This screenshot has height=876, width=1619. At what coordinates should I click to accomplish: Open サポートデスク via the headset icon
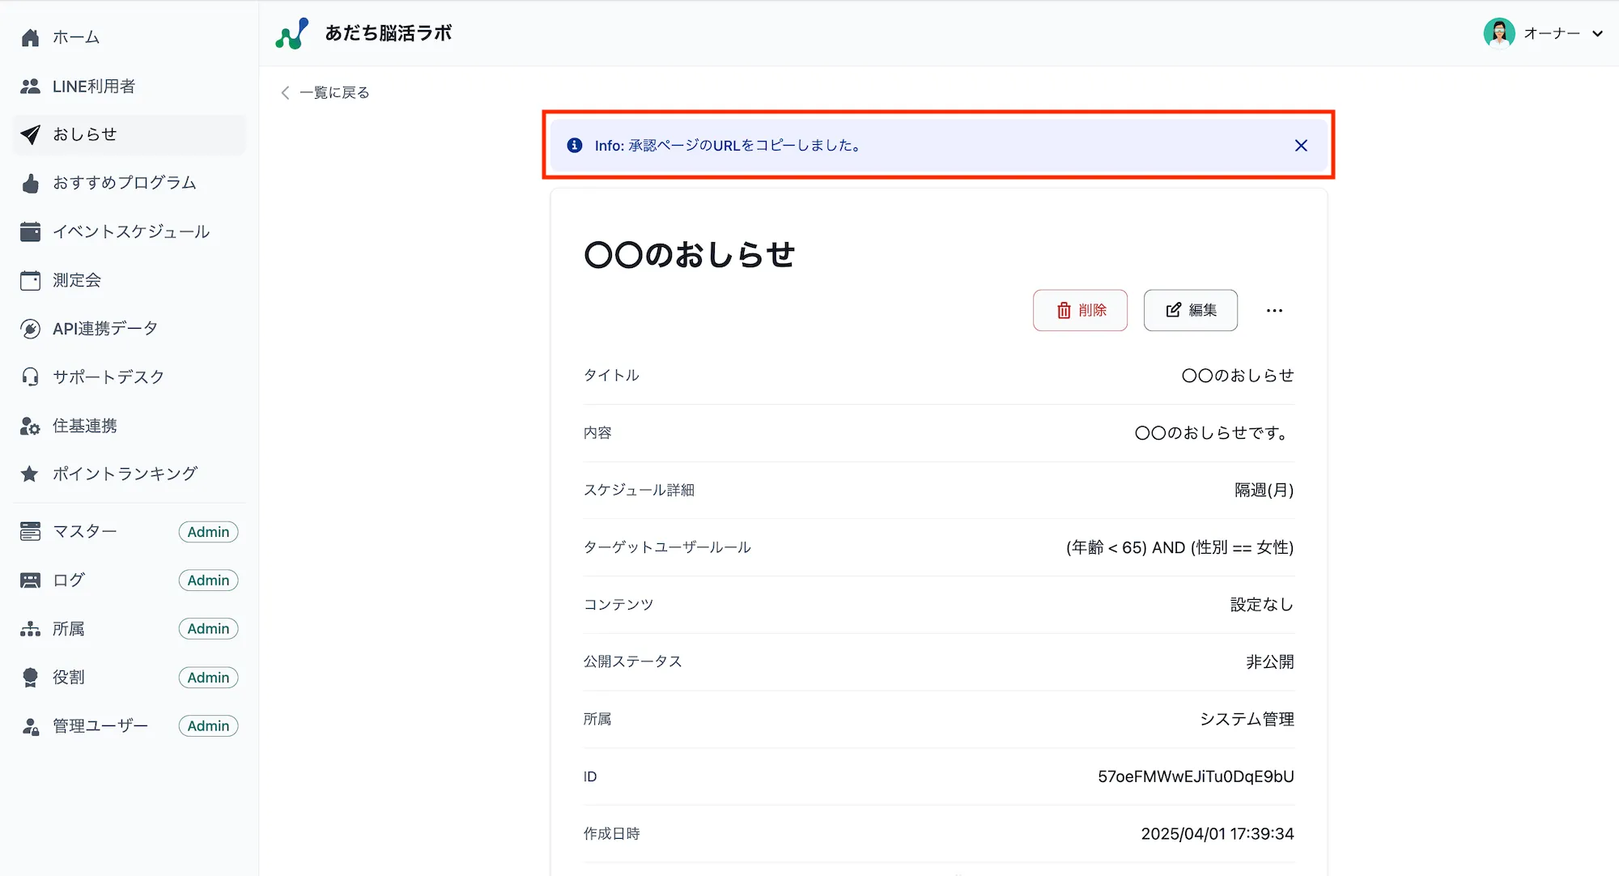pos(30,376)
